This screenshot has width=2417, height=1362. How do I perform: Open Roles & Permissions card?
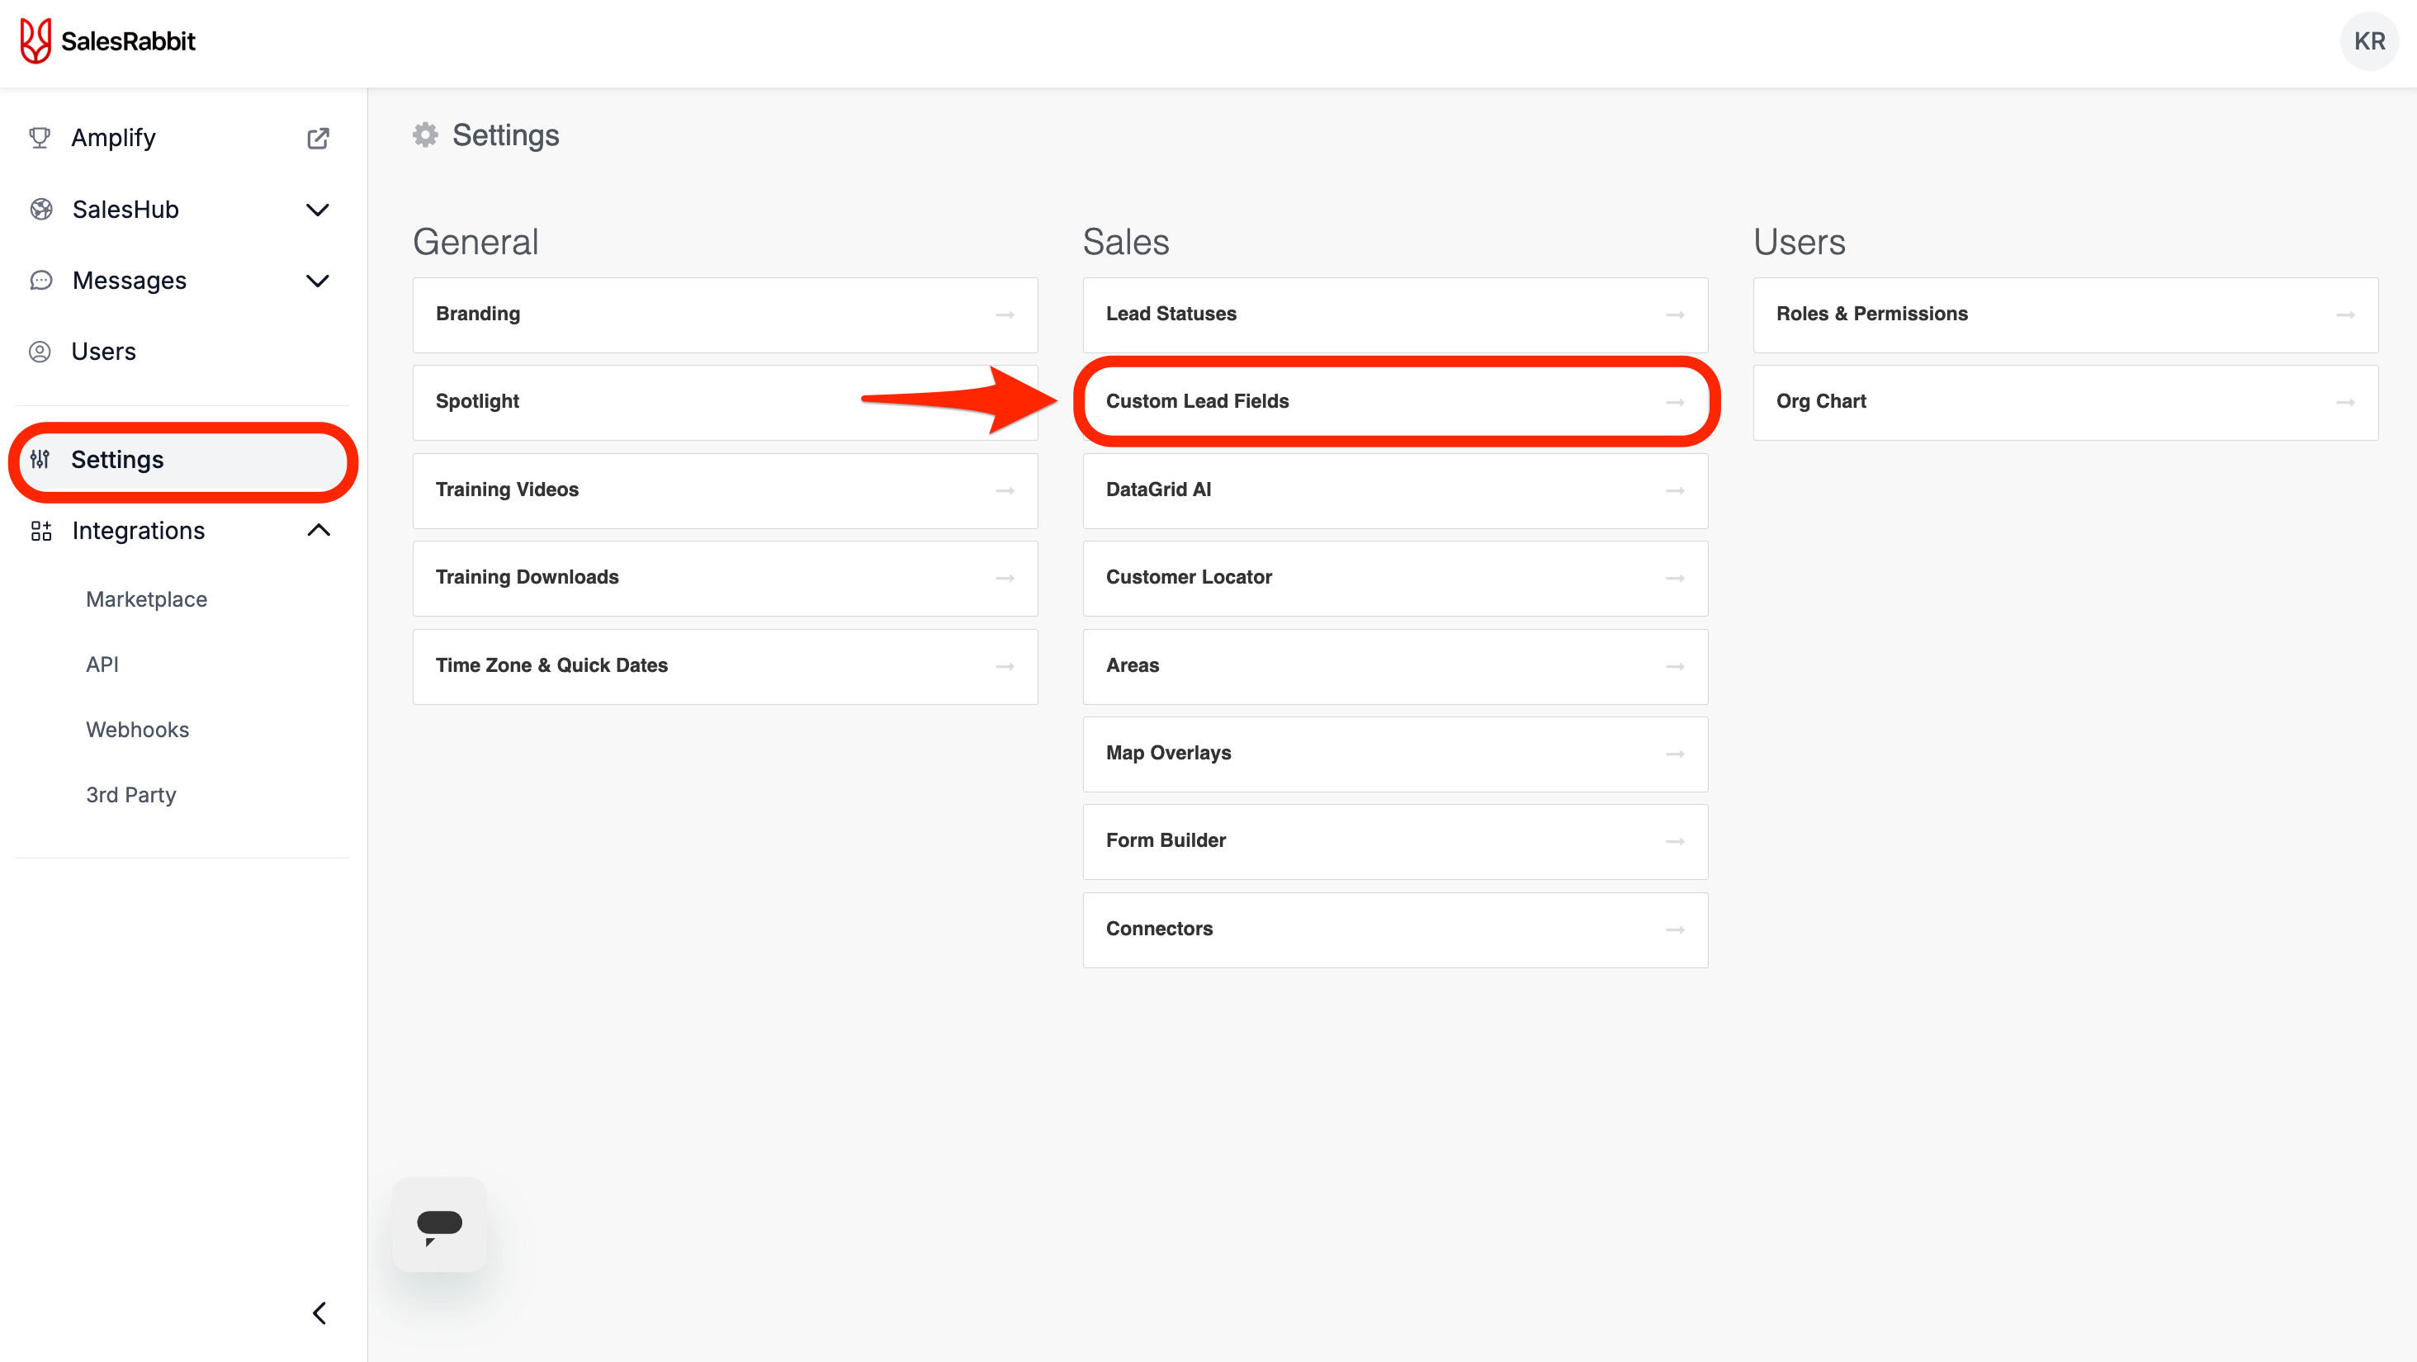(x=2065, y=314)
